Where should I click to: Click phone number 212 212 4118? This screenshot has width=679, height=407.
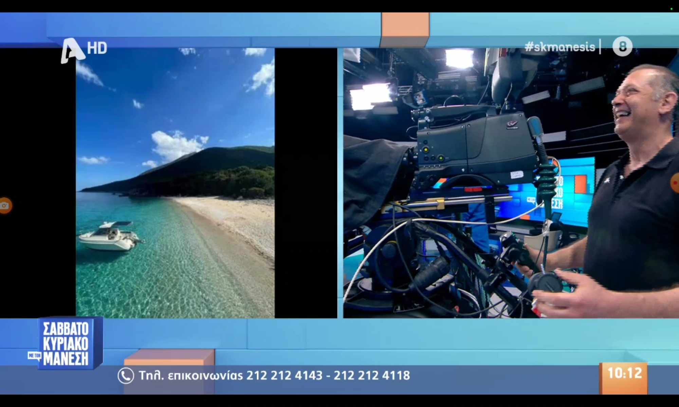point(372,376)
